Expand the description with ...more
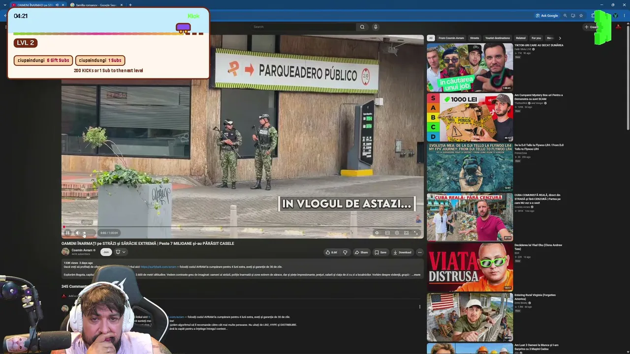 416,275
